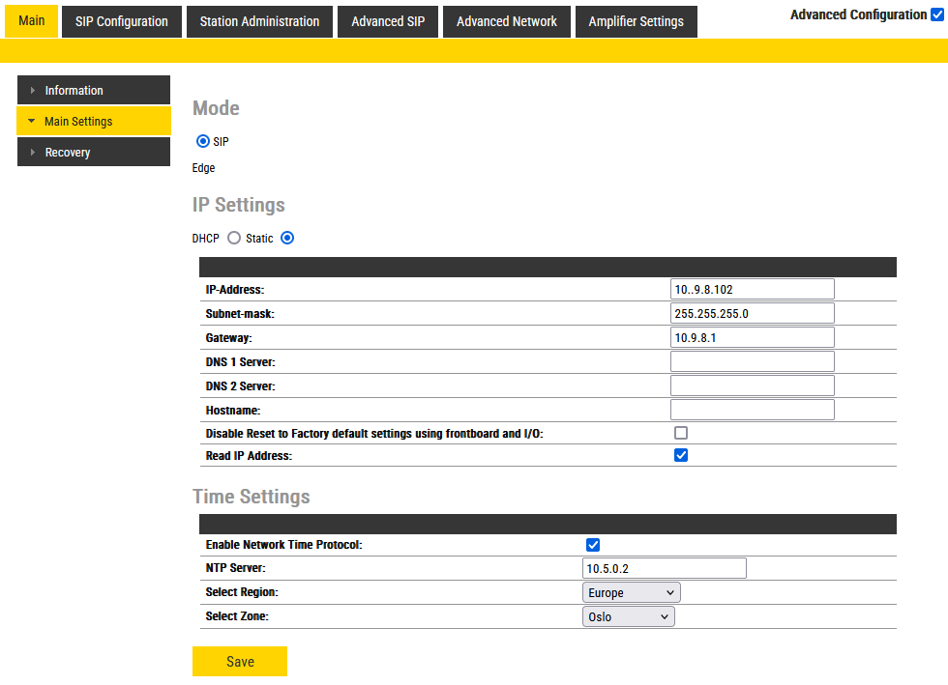948x685 pixels.
Task: Switch to the SIP Configuration tab
Action: 122,21
